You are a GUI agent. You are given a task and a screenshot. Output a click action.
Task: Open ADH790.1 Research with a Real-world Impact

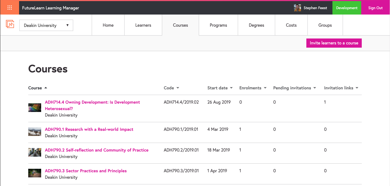89,129
